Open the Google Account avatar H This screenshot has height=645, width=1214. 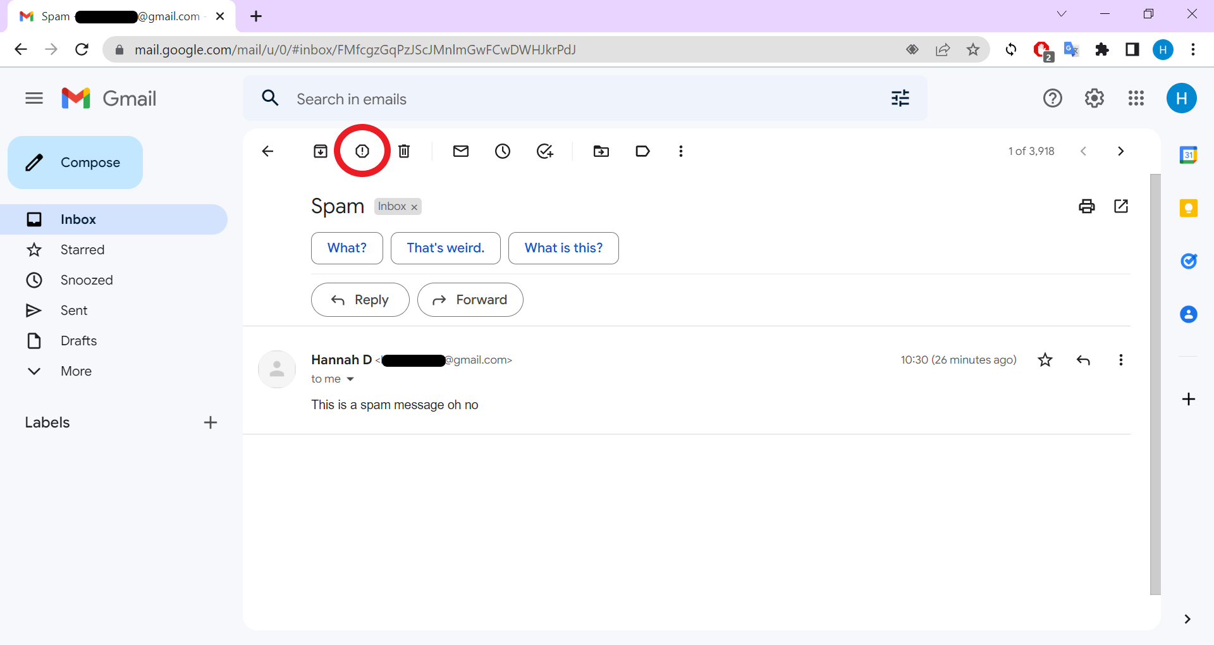click(1182, 98)
